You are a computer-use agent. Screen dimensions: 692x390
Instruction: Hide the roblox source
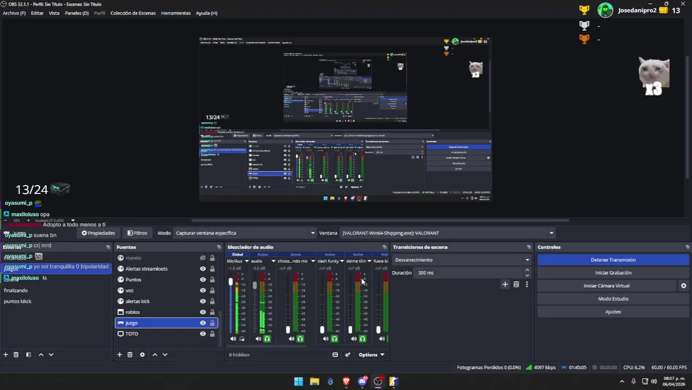click(x=203, y=312)
